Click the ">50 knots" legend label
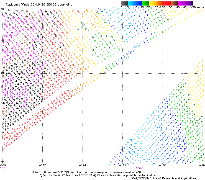This screenshot has width=205, height=180. click(197, 7)
